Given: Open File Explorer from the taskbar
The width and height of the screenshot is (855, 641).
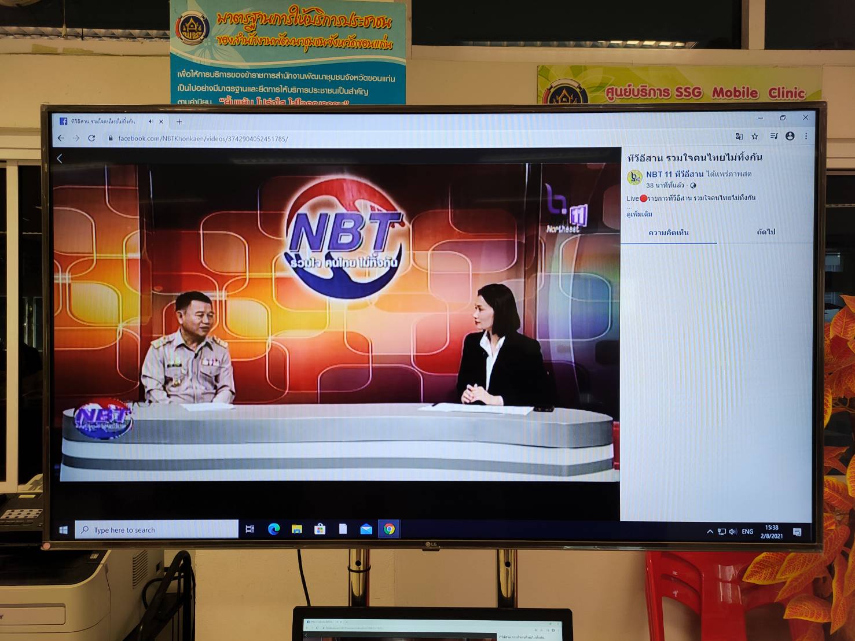Looking at the screenshot, I should [297, 529].
